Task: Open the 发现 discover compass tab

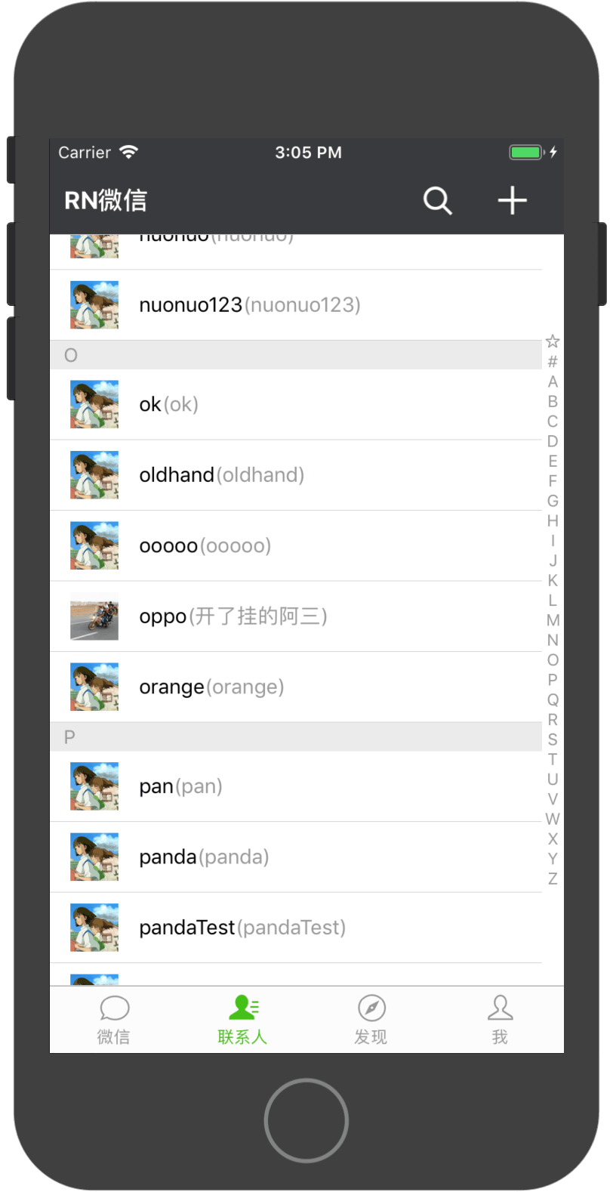Action: (x=371, y=1020)
